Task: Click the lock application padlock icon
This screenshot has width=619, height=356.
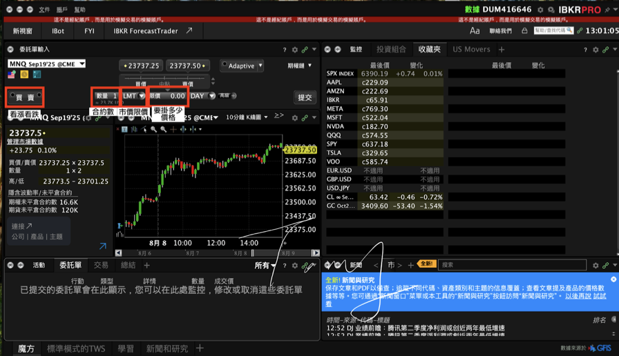Action: pyautogui.click(x=524, y=31)
